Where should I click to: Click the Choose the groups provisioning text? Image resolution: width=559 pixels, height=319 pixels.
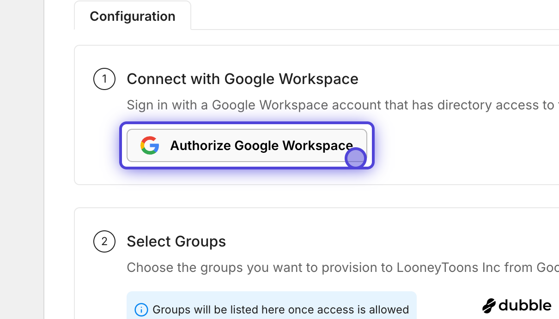323,267
